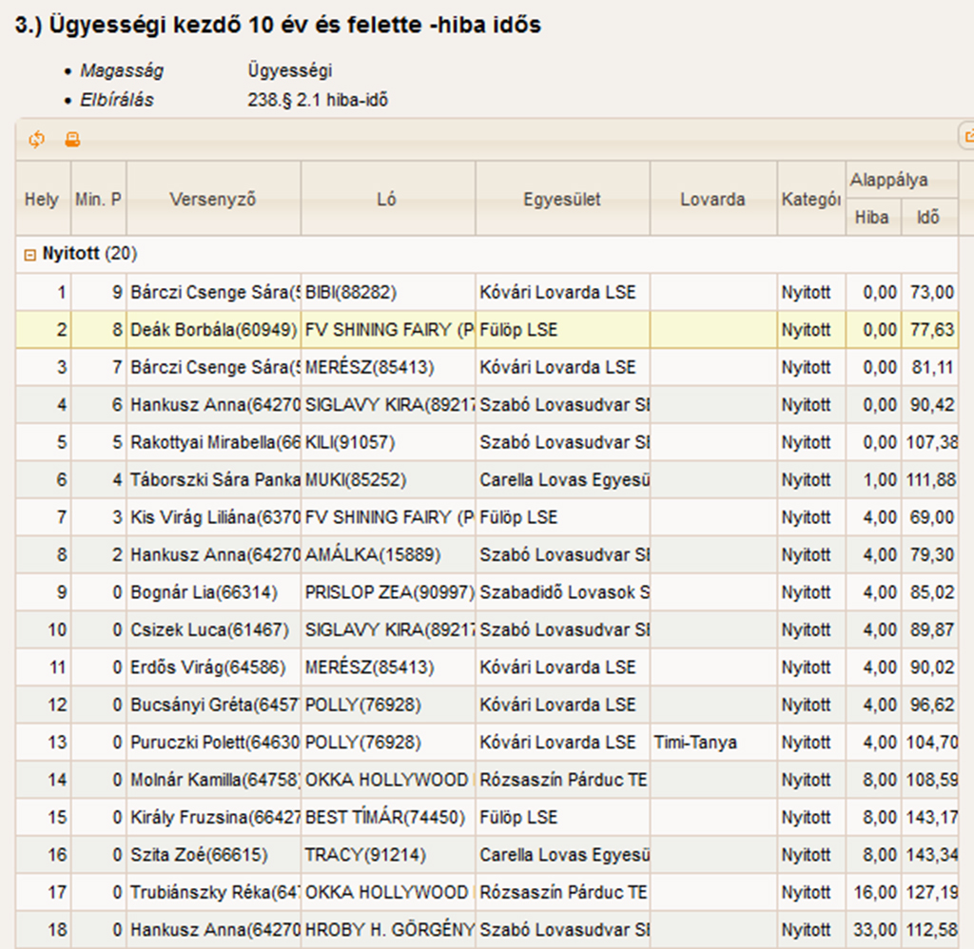Click the Ló column header

tap(387, 199)
